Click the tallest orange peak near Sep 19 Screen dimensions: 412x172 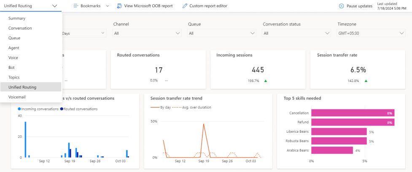[203, 123]
